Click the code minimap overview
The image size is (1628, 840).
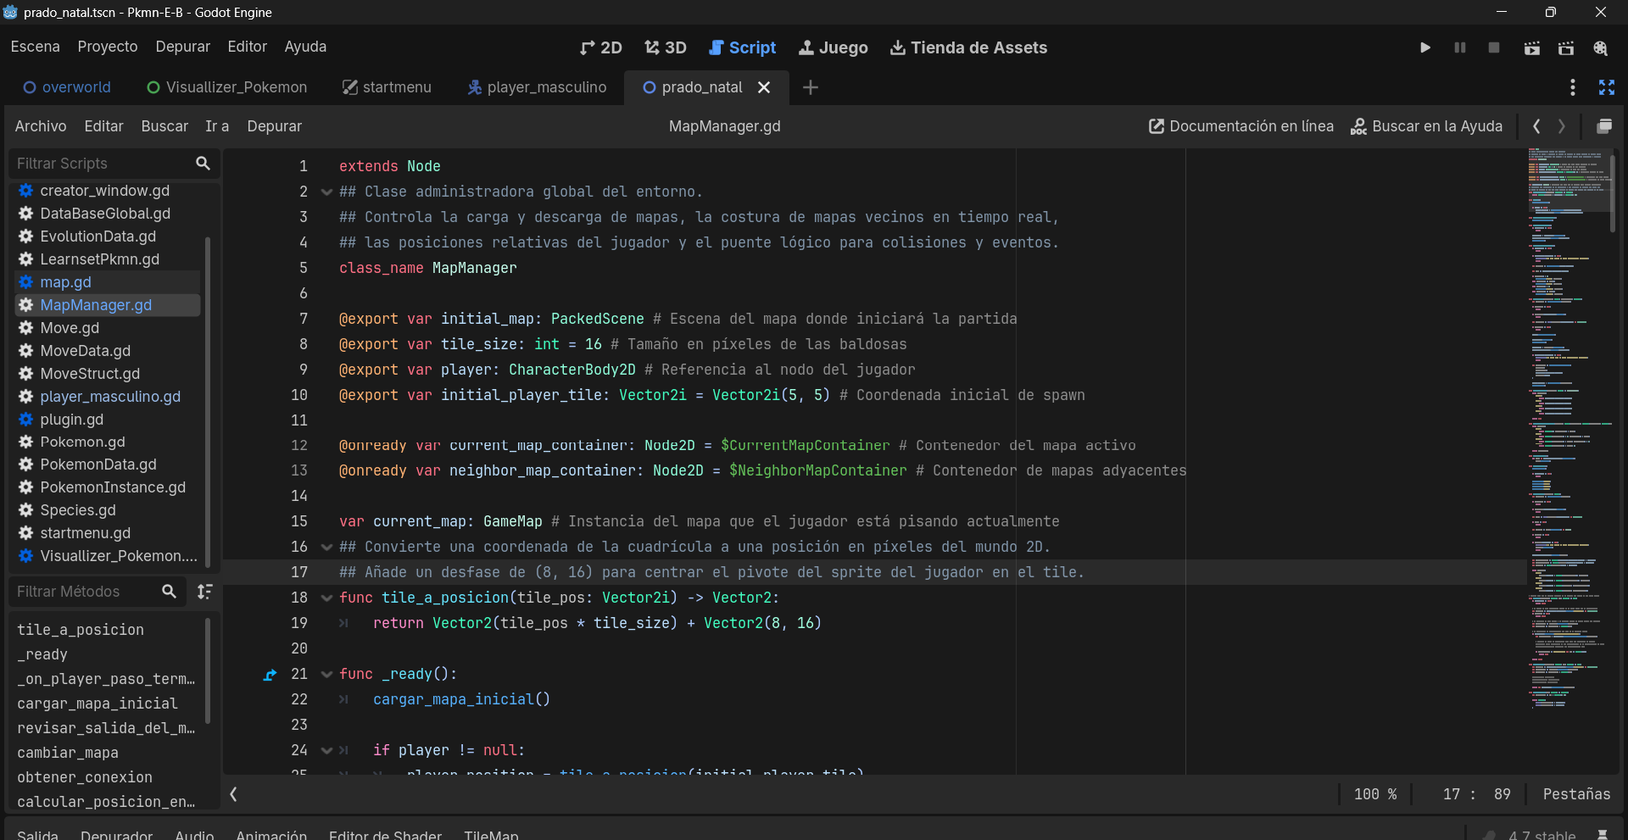[x=1568, y=428]
